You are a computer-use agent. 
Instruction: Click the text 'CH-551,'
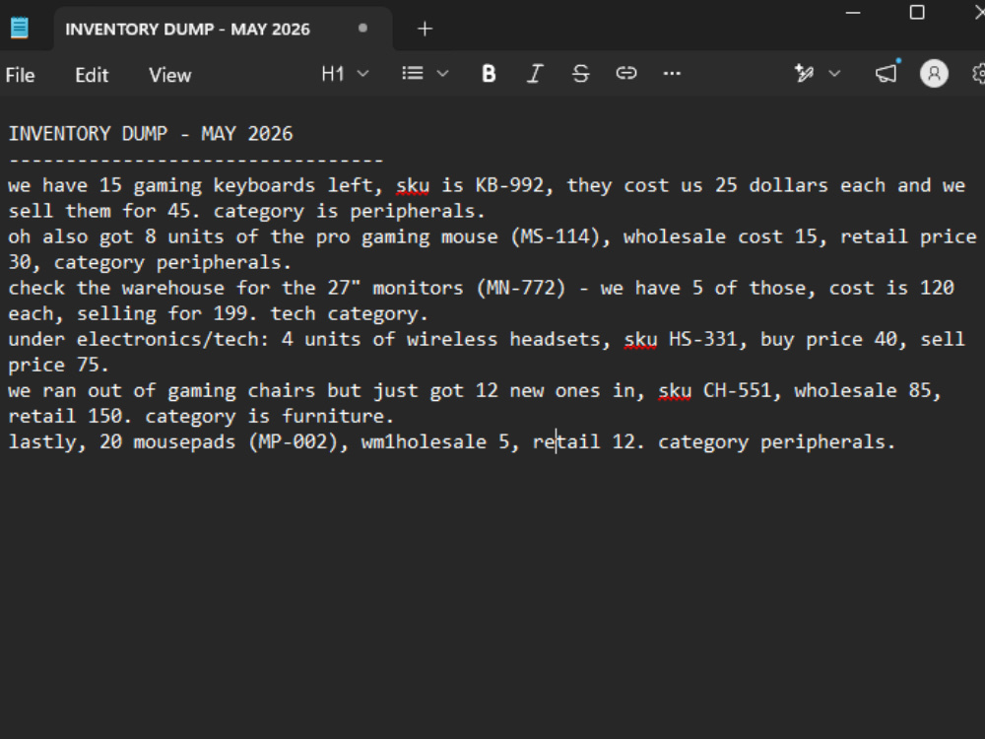(743, 391)
